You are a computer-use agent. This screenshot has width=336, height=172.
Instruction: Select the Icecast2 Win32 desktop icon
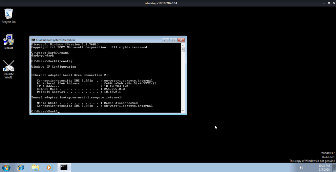(9, 67)
